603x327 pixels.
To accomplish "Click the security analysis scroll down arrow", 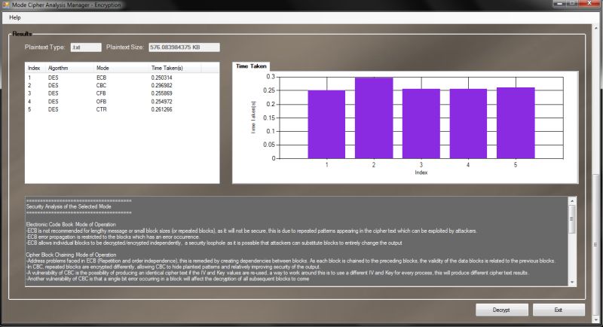I will click(572, 282).
